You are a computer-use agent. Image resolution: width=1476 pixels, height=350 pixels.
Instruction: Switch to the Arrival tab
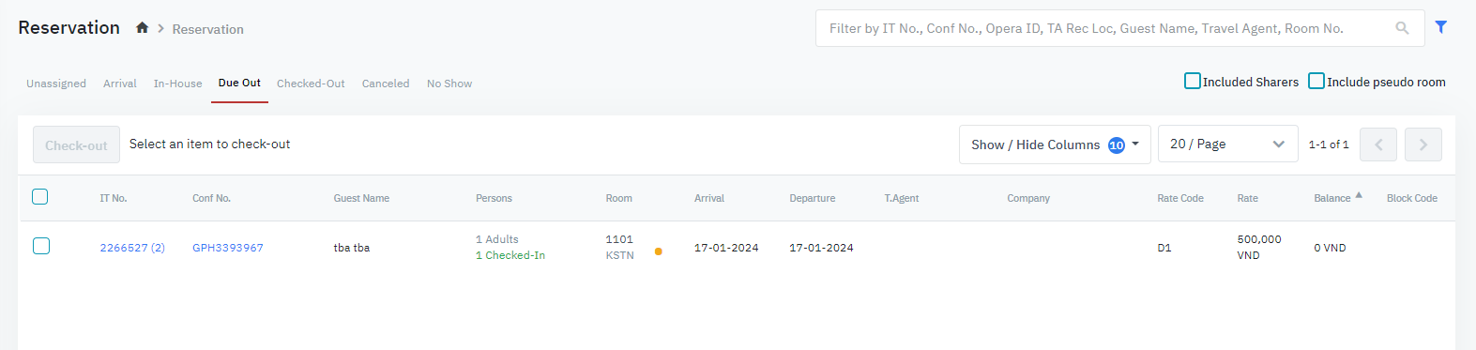pos(120,84)
